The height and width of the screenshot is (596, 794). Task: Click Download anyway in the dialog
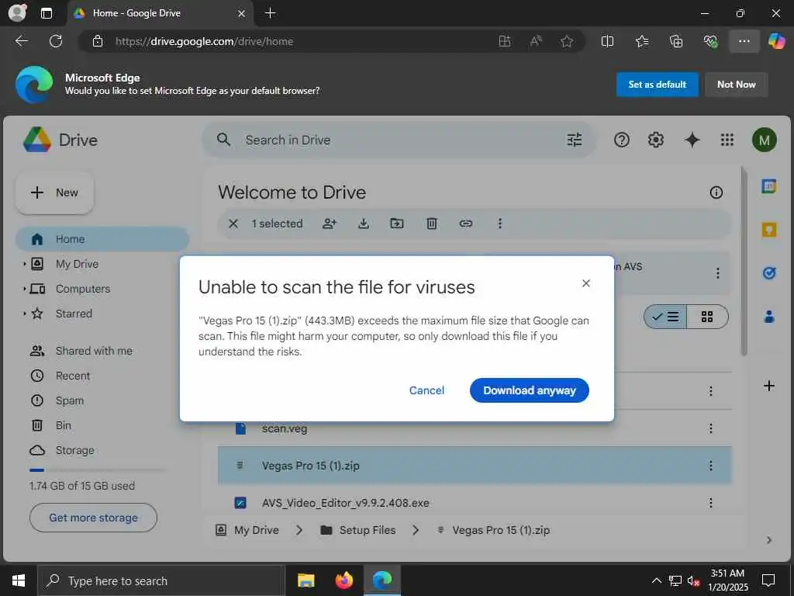pos(529,390)
